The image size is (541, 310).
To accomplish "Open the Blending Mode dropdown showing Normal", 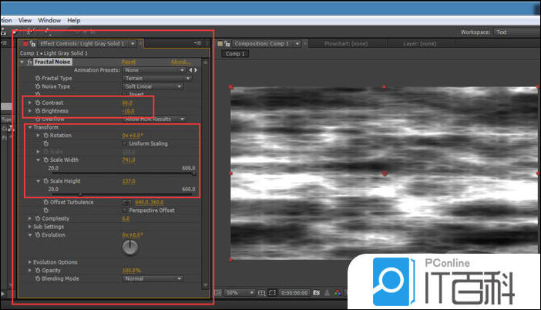I will [153, 278].
